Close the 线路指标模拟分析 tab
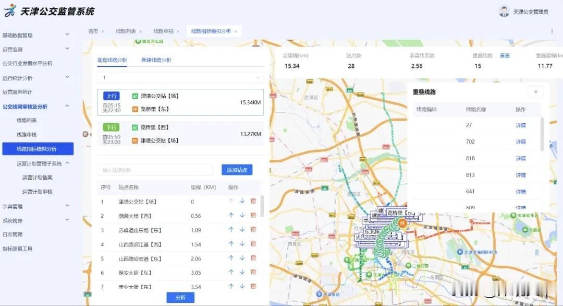Image resolution: width=563 pixels, height=306 pixels. point(236,32)
